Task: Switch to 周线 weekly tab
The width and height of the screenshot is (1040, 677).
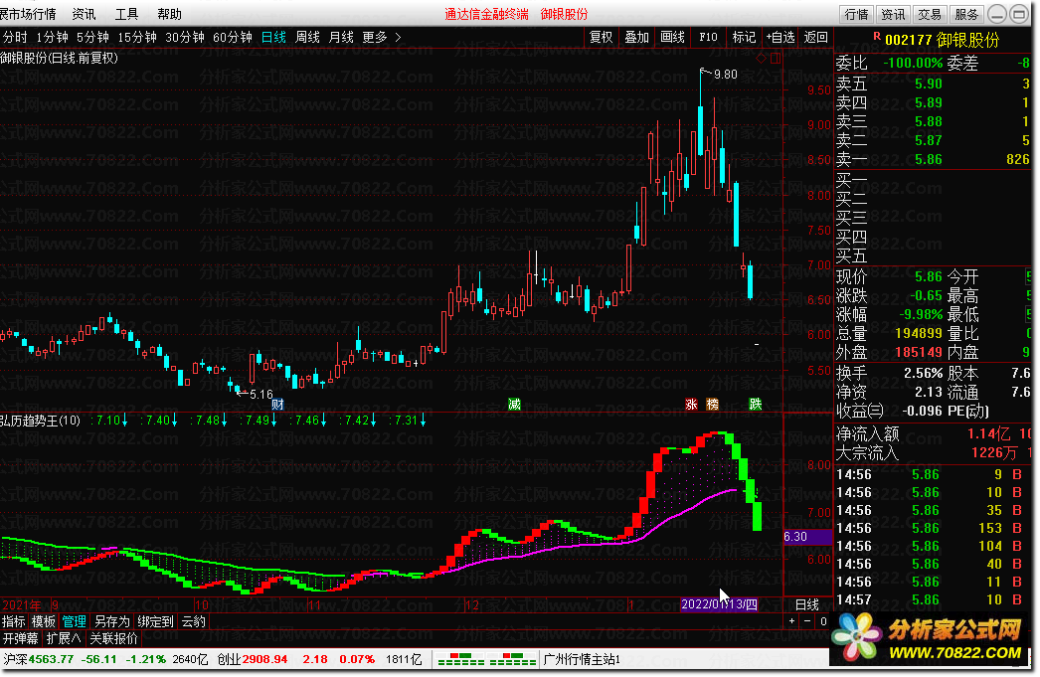Action: point(307,37)
